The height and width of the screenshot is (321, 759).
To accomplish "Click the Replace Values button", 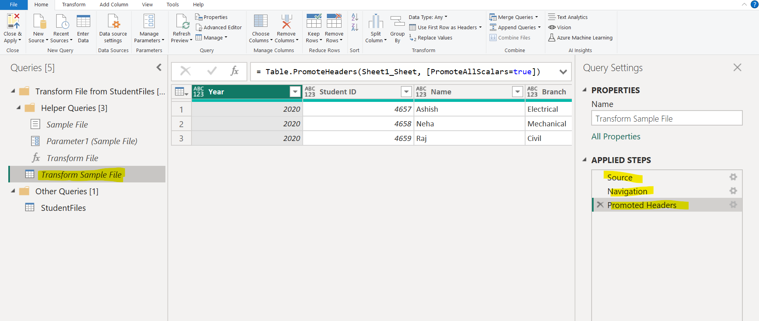I will (x=431, y=38).
